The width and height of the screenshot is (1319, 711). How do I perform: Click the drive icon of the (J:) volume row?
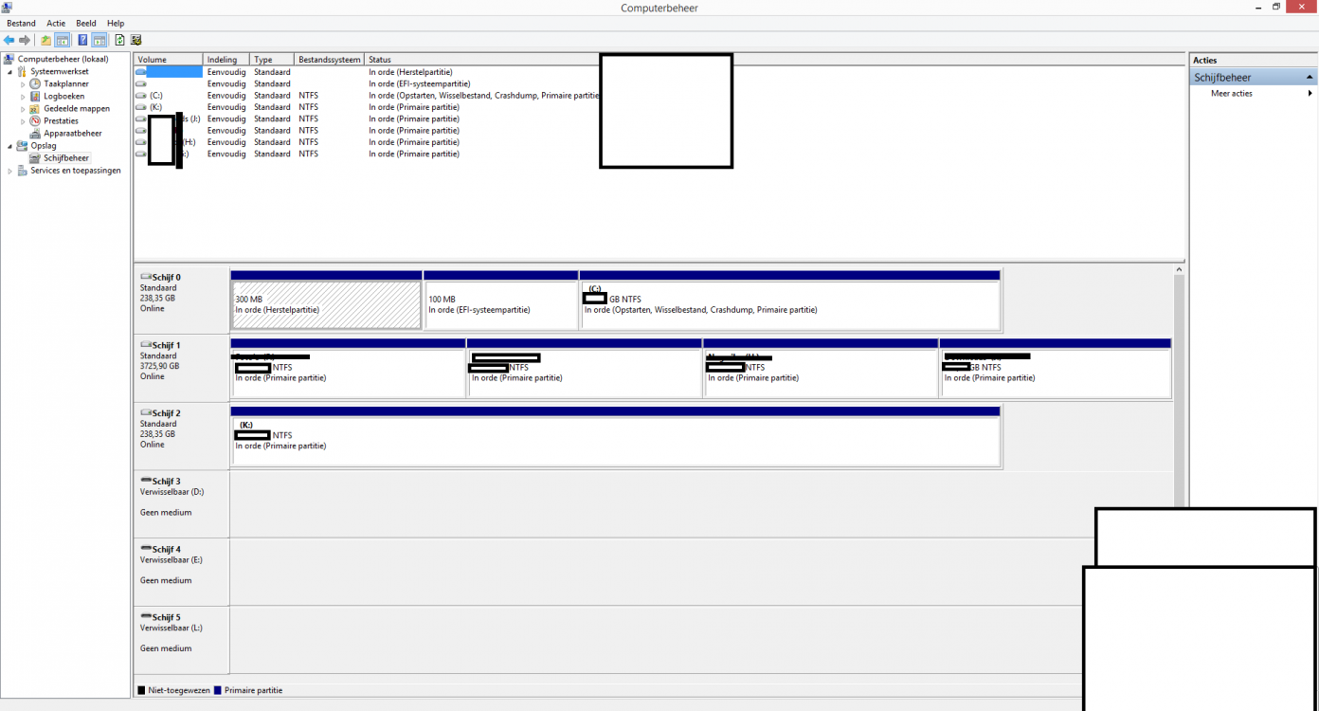coord(141,118)
